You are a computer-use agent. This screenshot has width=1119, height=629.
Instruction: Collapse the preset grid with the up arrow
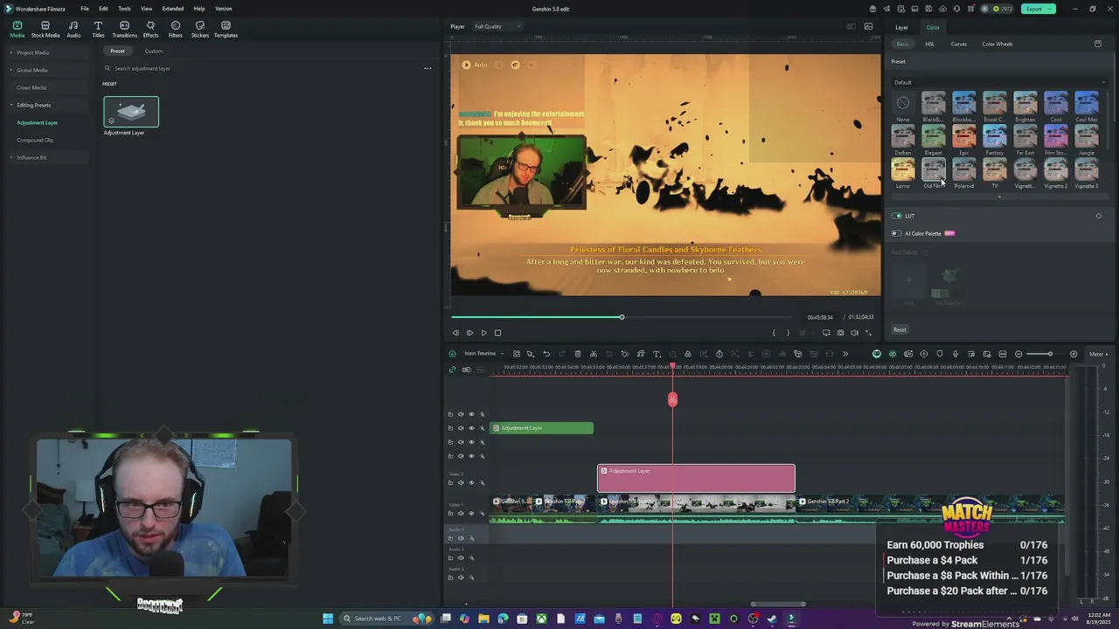pos(999,197)
